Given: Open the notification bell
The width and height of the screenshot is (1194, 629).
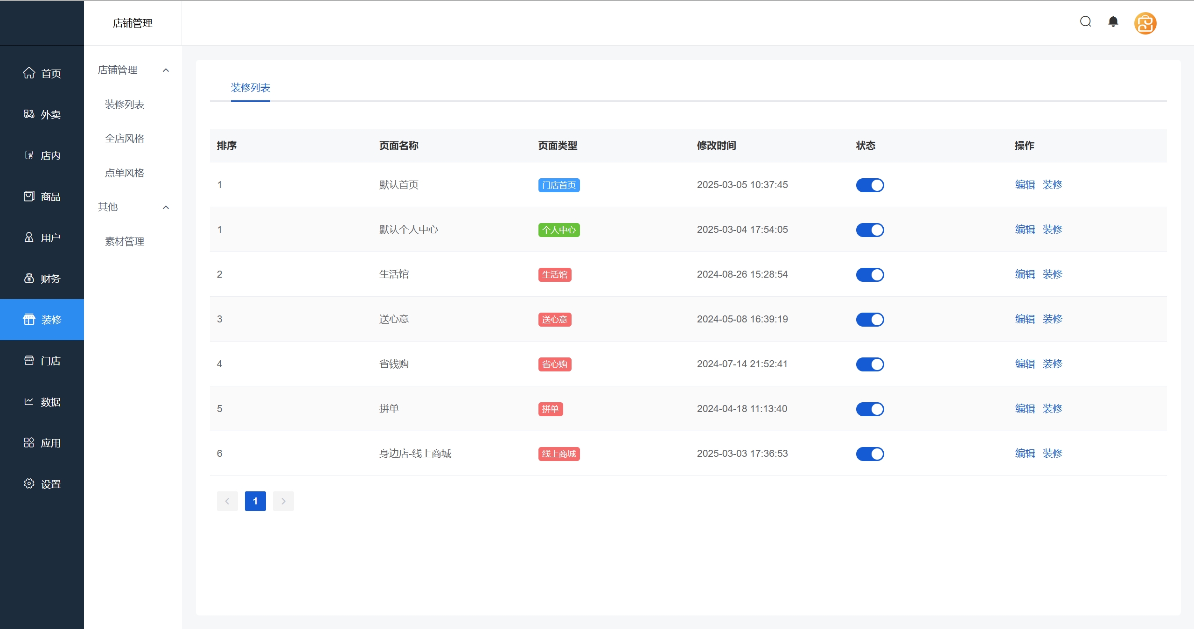Looking at the screenshot, I should (x=1113, y=22).
